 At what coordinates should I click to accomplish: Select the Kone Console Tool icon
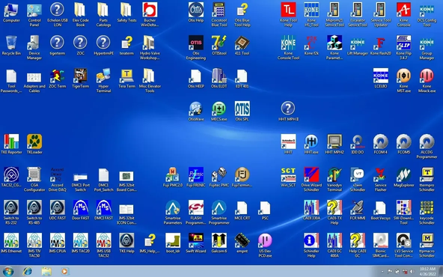pyautogui.click(x=288, y=47)
